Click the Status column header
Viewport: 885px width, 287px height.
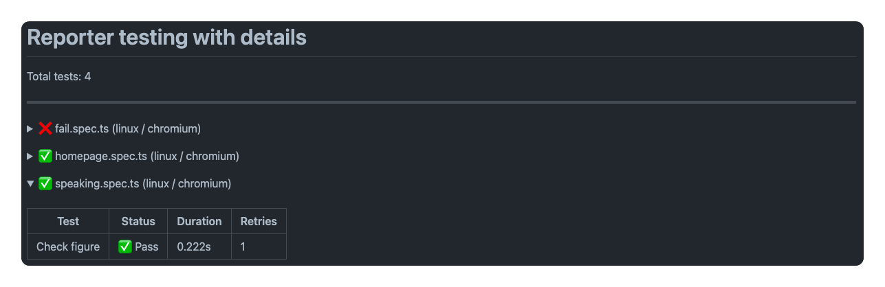[x=138, y=221]
